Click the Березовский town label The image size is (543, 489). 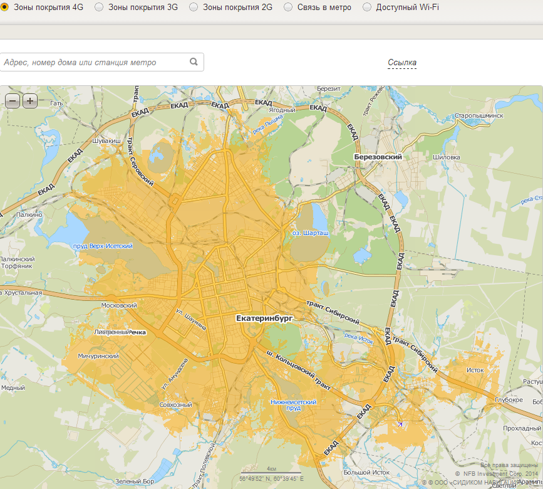(x=378, y=157)
